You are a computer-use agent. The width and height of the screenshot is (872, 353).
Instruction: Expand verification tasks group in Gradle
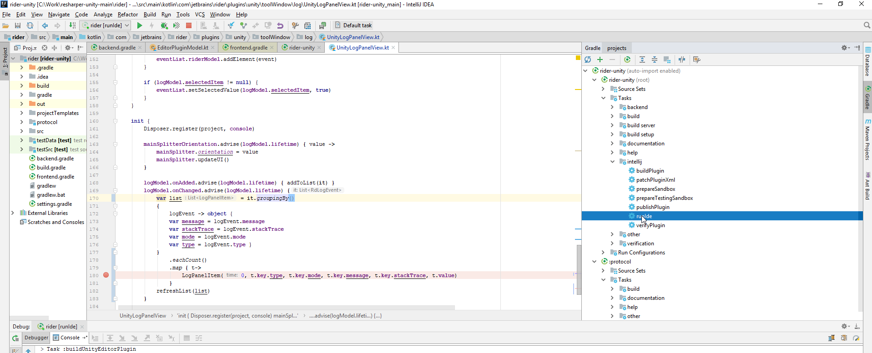pyautogui.click(x=612, y=244)
